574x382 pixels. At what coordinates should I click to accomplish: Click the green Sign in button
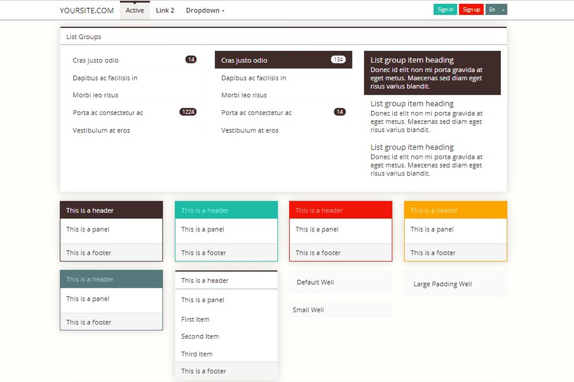444,9
